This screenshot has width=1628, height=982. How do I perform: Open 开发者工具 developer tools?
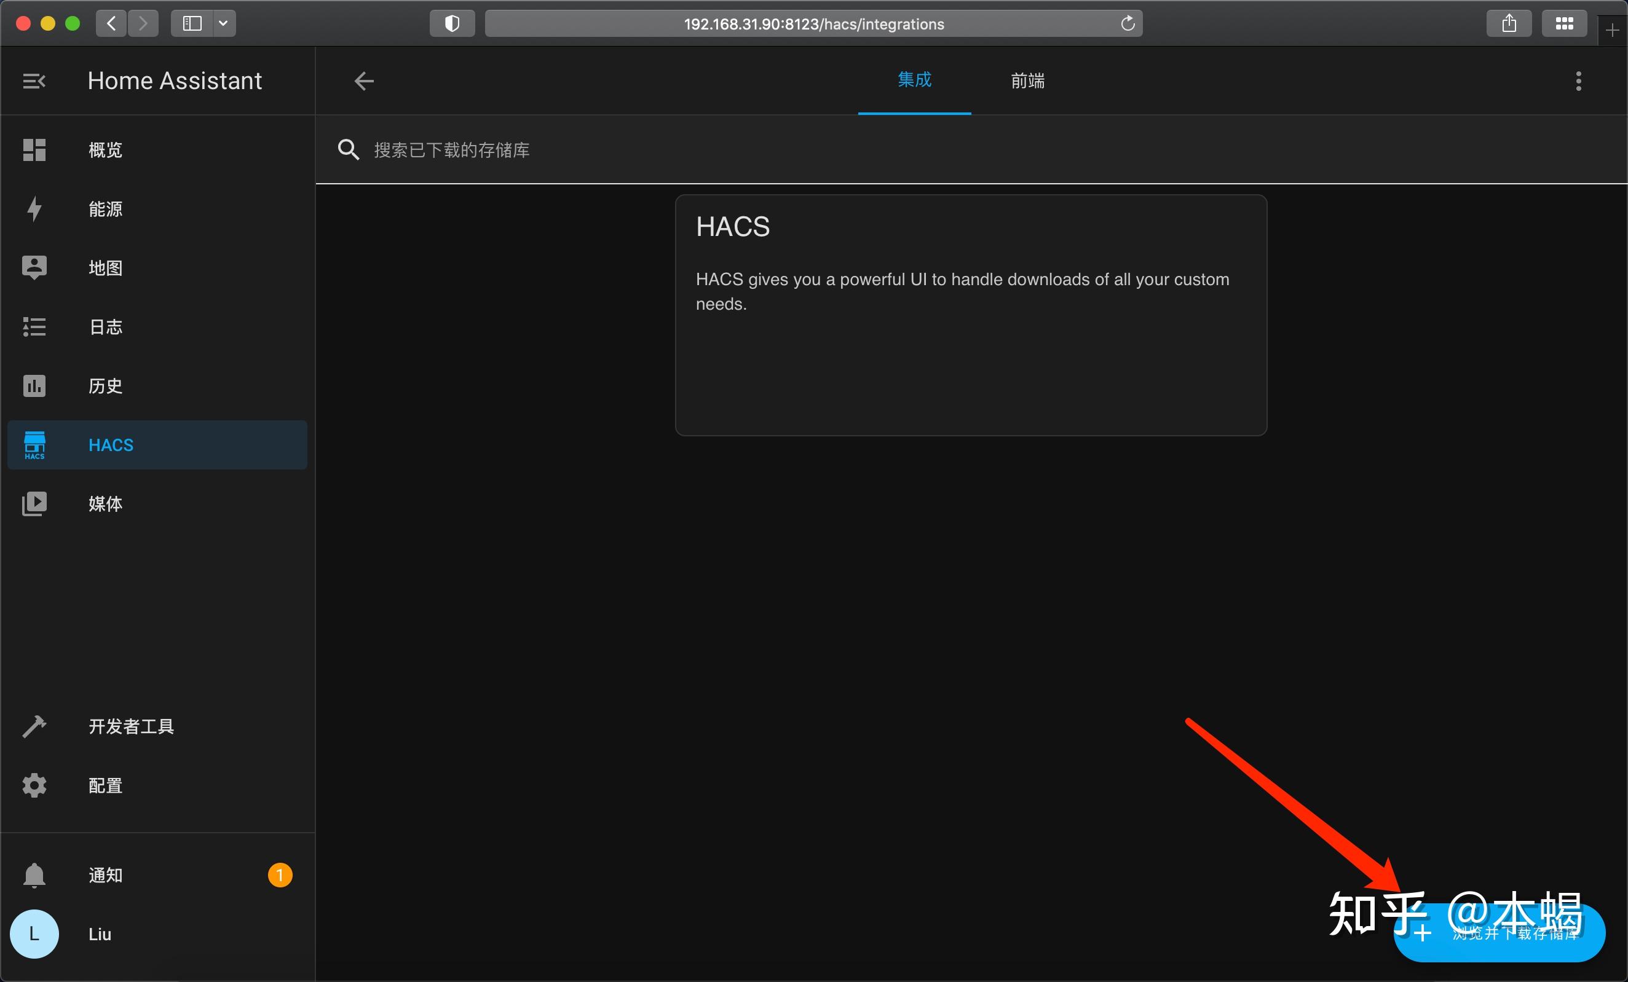coord(132,726)
